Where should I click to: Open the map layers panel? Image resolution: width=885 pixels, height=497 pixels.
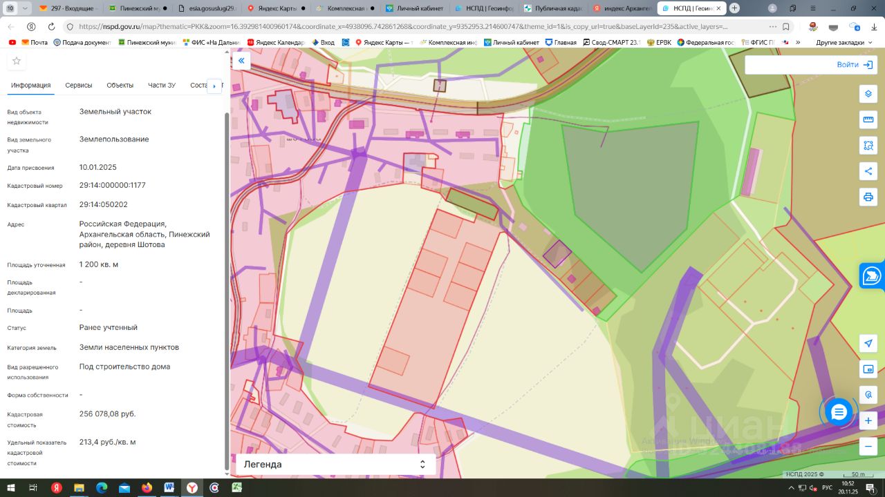(868, 94)
